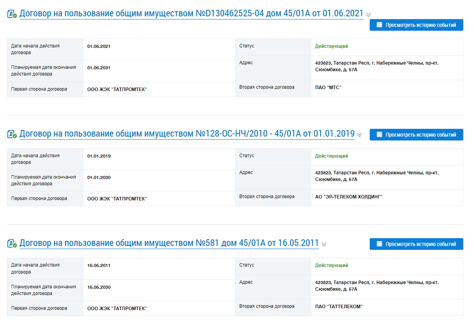Select start date 01.06.2021
Viewport: 475px width, 323px height.
click(99, 46)
